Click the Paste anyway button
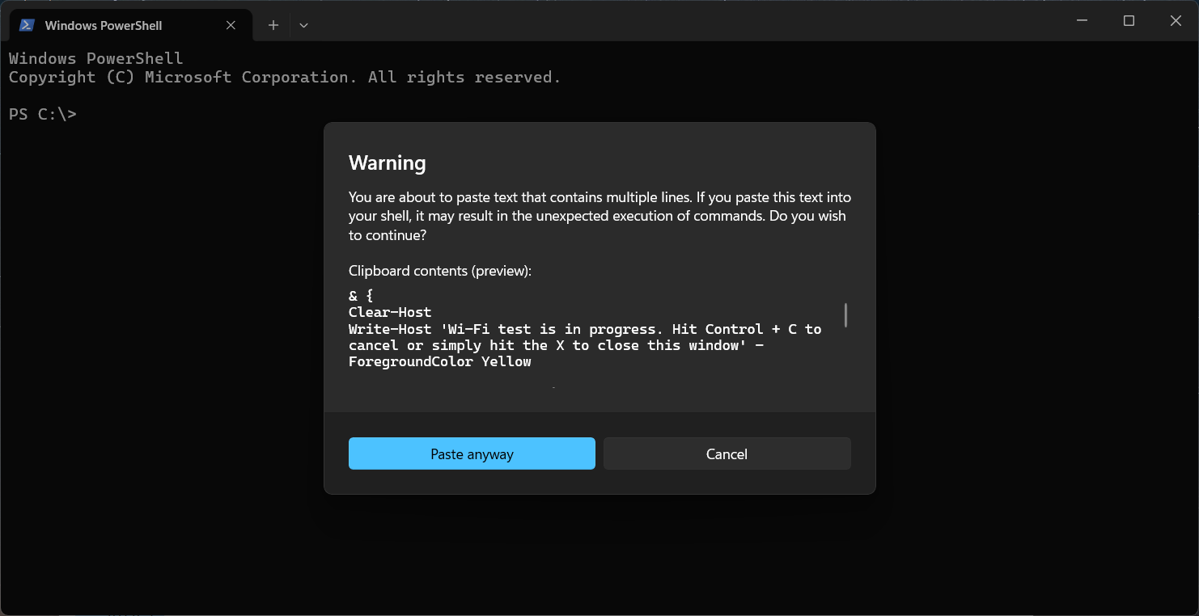 pos(472,454)
